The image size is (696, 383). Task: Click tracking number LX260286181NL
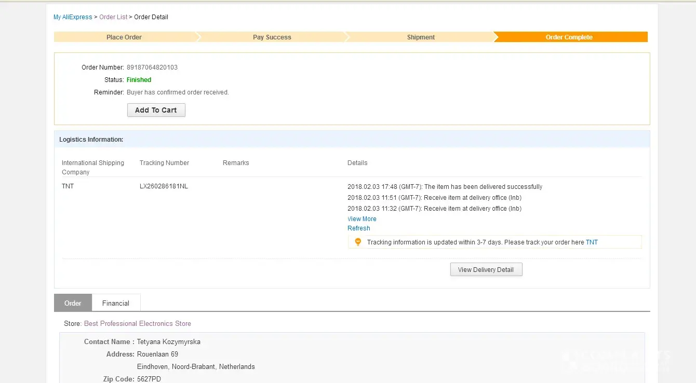164,186
